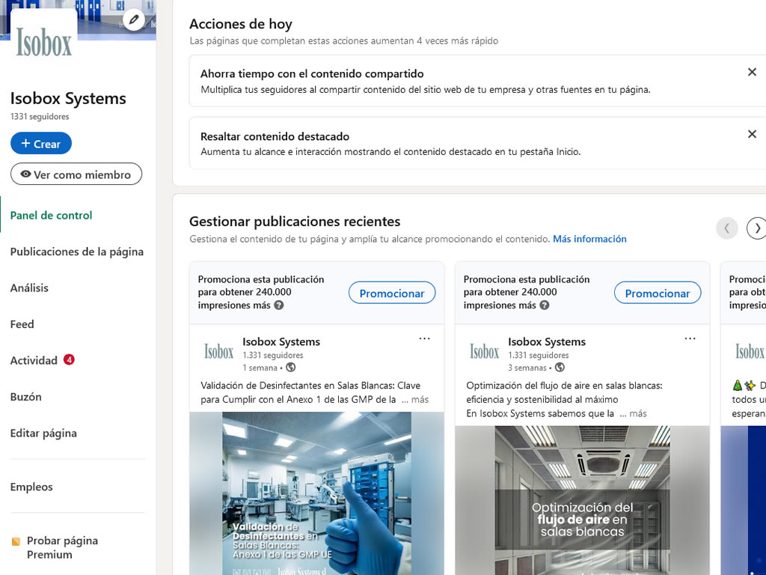
Task: Click the 'Más información' link
Action: (589, 239)
